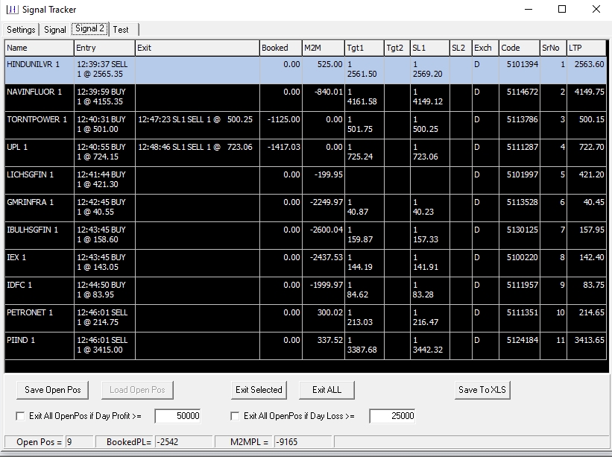Click the Day Profit field showing 50000
This screenshot has height=457, width=612.
[x=178, y=416]
